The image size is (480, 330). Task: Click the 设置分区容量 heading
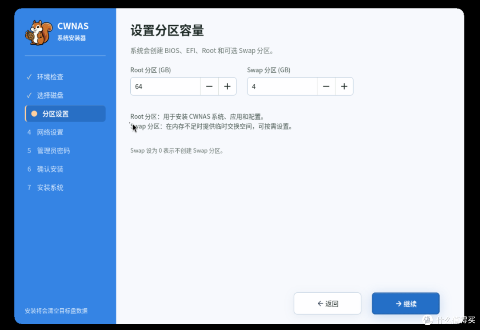(x=167, y=30)
